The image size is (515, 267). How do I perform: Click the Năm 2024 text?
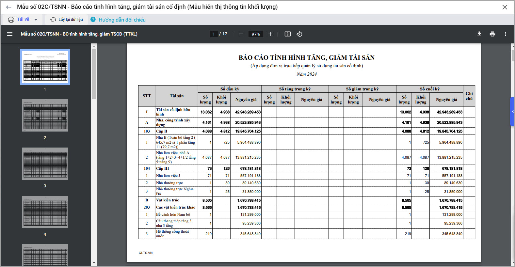pyautogui.click(x=307, y=74)
